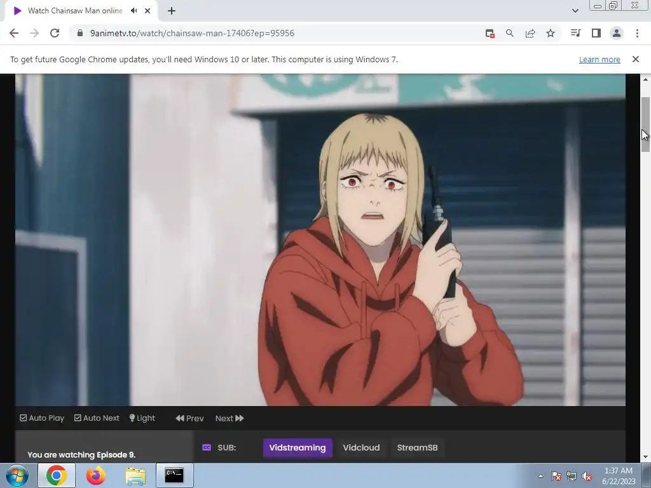Toggle the Light bulb option

pos(142,418)
